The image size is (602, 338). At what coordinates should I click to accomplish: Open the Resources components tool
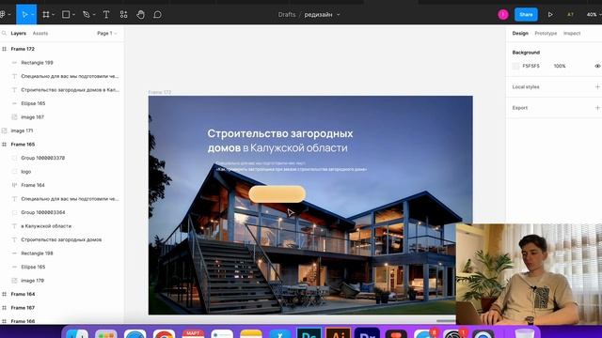click(123, 15)
